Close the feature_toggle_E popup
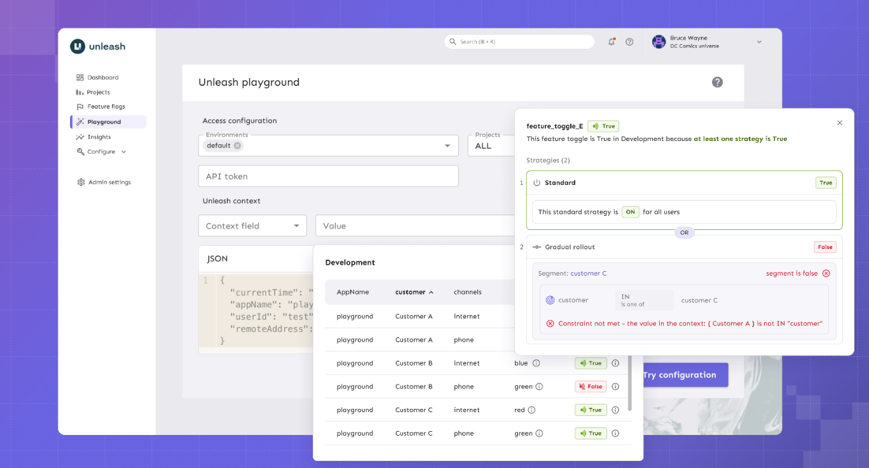This screenshot has height=468, width=869. 839,123
